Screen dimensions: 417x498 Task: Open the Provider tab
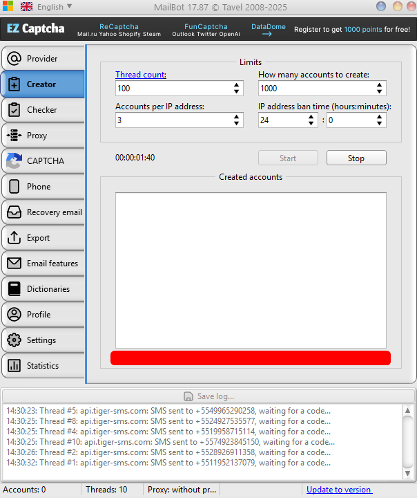coord(43,58)
